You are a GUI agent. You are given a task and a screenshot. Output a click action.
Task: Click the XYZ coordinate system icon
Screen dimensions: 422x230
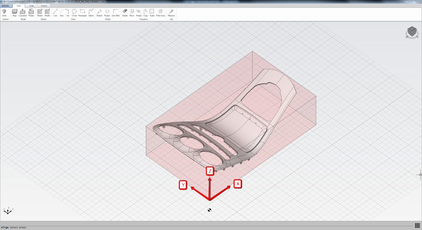point(8,211)
